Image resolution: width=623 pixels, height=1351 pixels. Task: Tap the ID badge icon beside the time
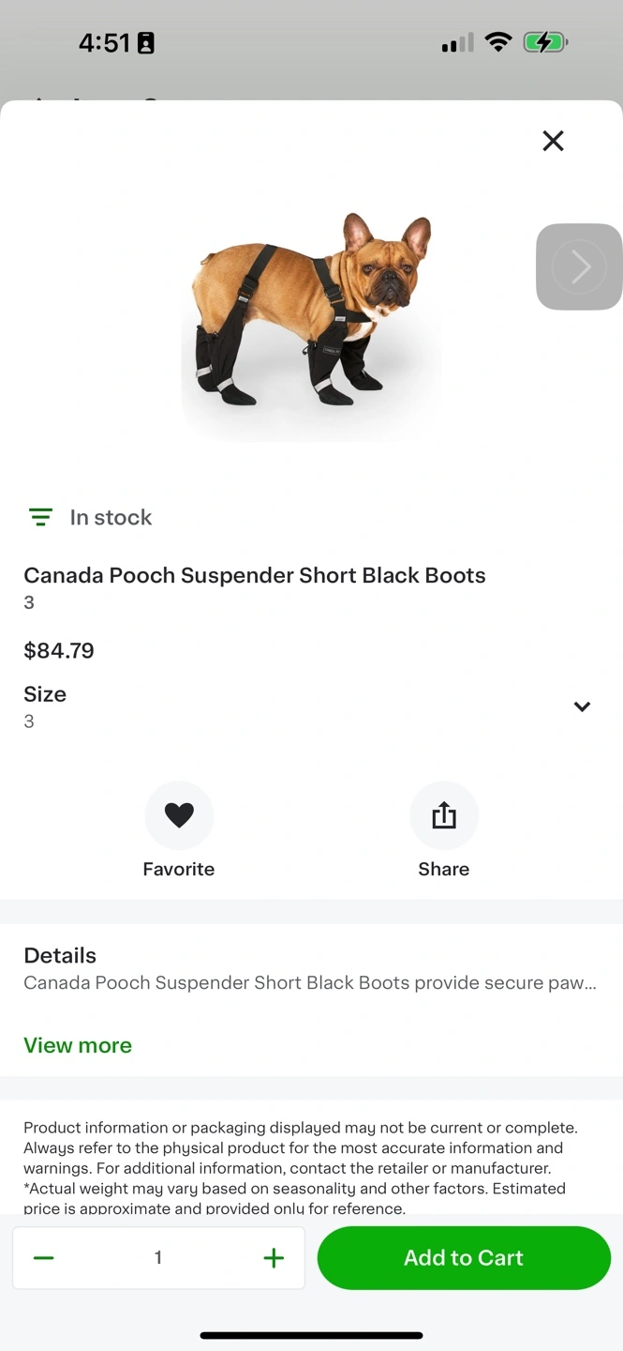(x=146, y=43)
